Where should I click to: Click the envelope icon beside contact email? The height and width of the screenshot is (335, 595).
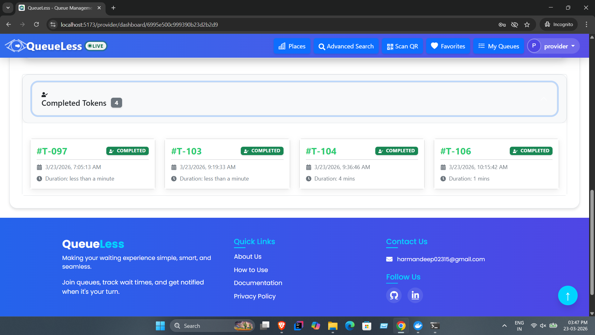pyautogui.click(x=390, y=259)
